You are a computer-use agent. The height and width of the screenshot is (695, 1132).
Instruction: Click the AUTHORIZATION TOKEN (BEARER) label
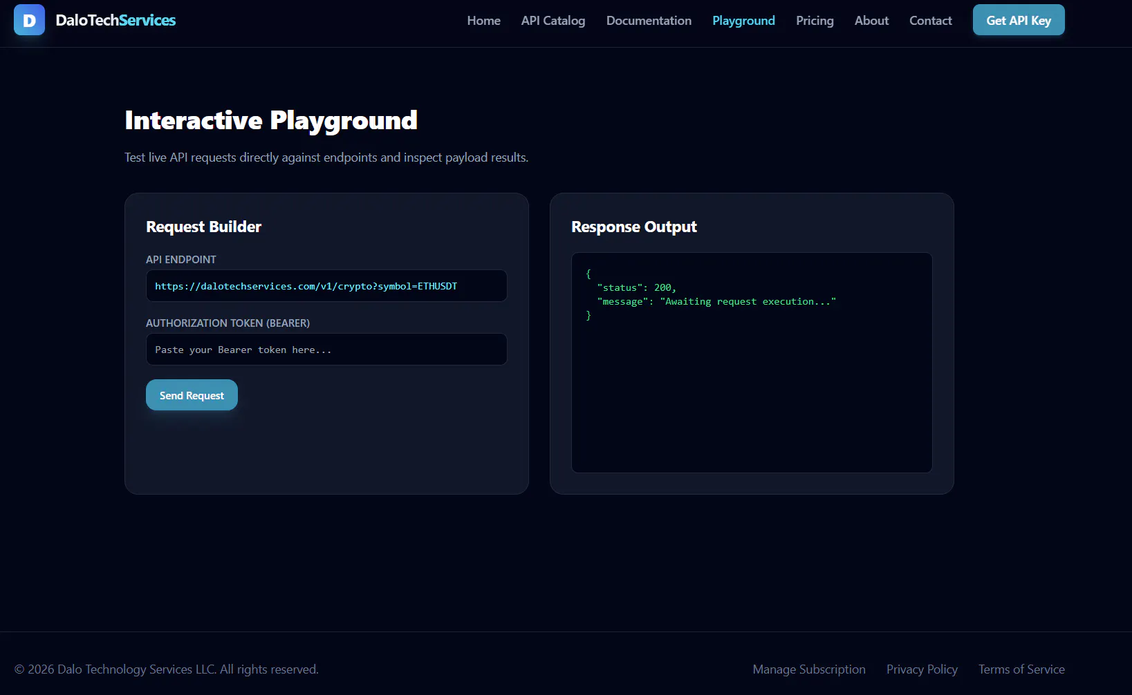click(x=228, y=323)
